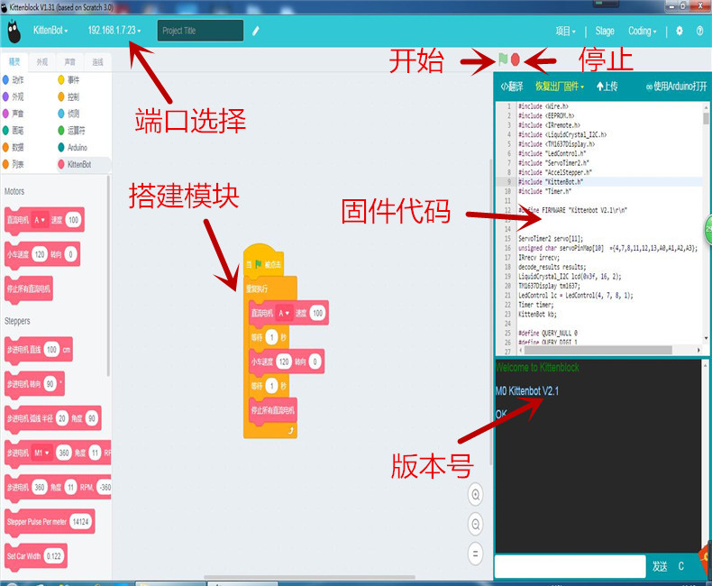712x586 pixels.
Task: Expand the KittenBot hardware dropdown
Action: [50, 31]
